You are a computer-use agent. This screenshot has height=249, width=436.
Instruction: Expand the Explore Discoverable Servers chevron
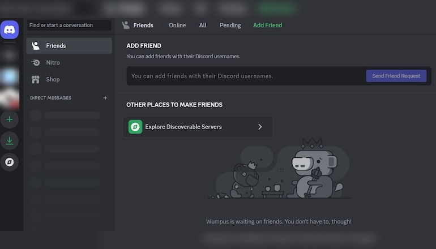pyautogui.click(x=260, y=127)
